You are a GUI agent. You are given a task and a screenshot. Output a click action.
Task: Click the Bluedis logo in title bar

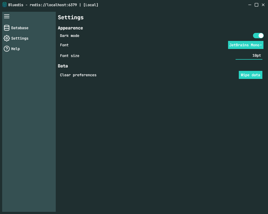tap(5, 5)
